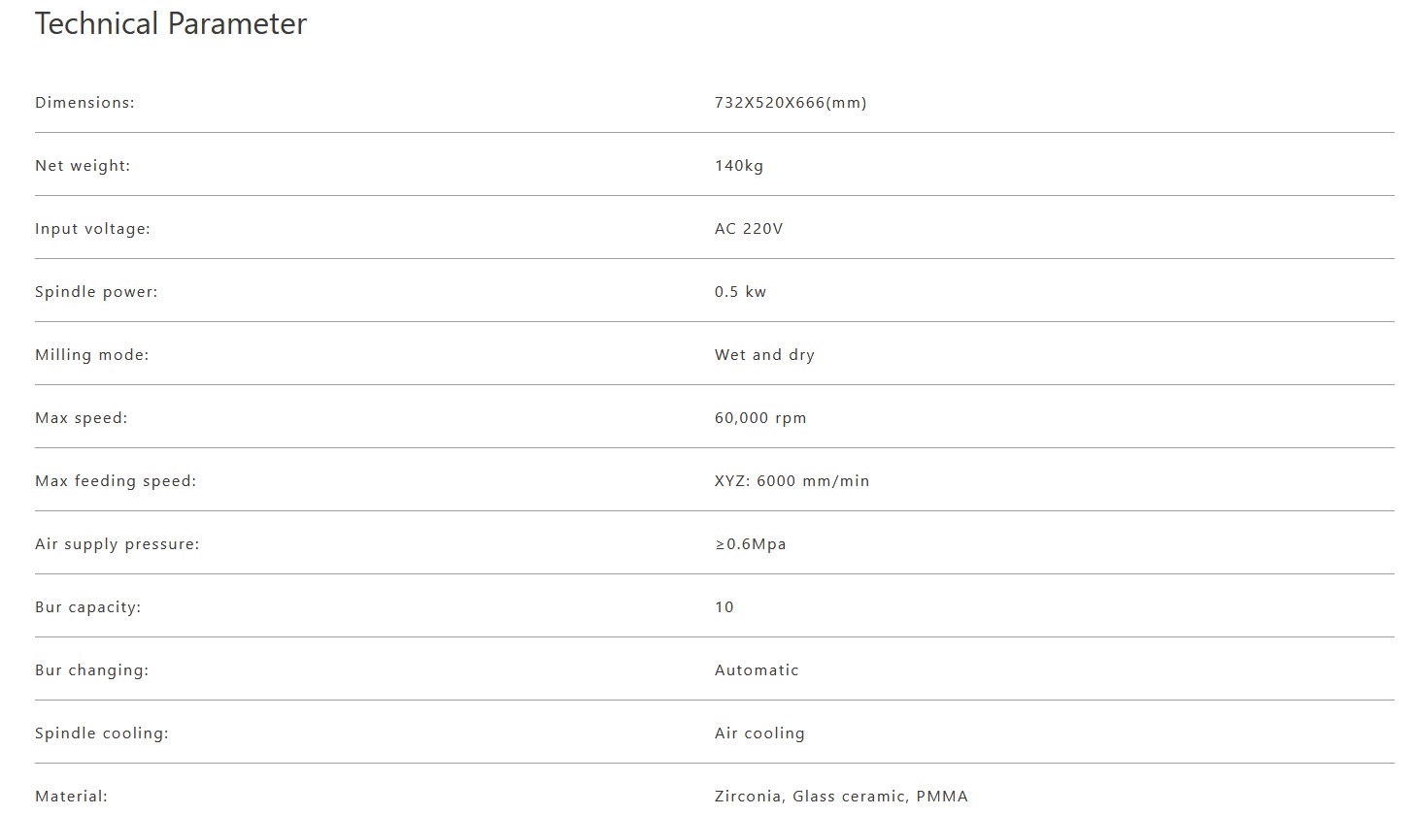The height and width of the screenshot is (815, 1415).
Task: Select the AC 220V value
Action: pyautogui.click(x=749, y=229)
